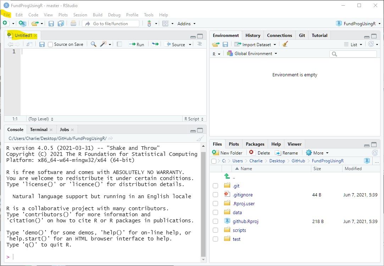
Task: Click the Go to file/function field
Action: (111, 23)
